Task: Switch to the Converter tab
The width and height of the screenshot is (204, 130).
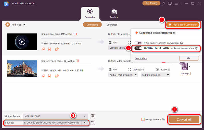Action: click(90, 14)
